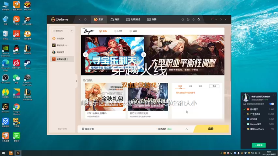This screenshot has width=278, height=156.
Task: Select the 公告 announcements tab
Action: click(190, 86)
